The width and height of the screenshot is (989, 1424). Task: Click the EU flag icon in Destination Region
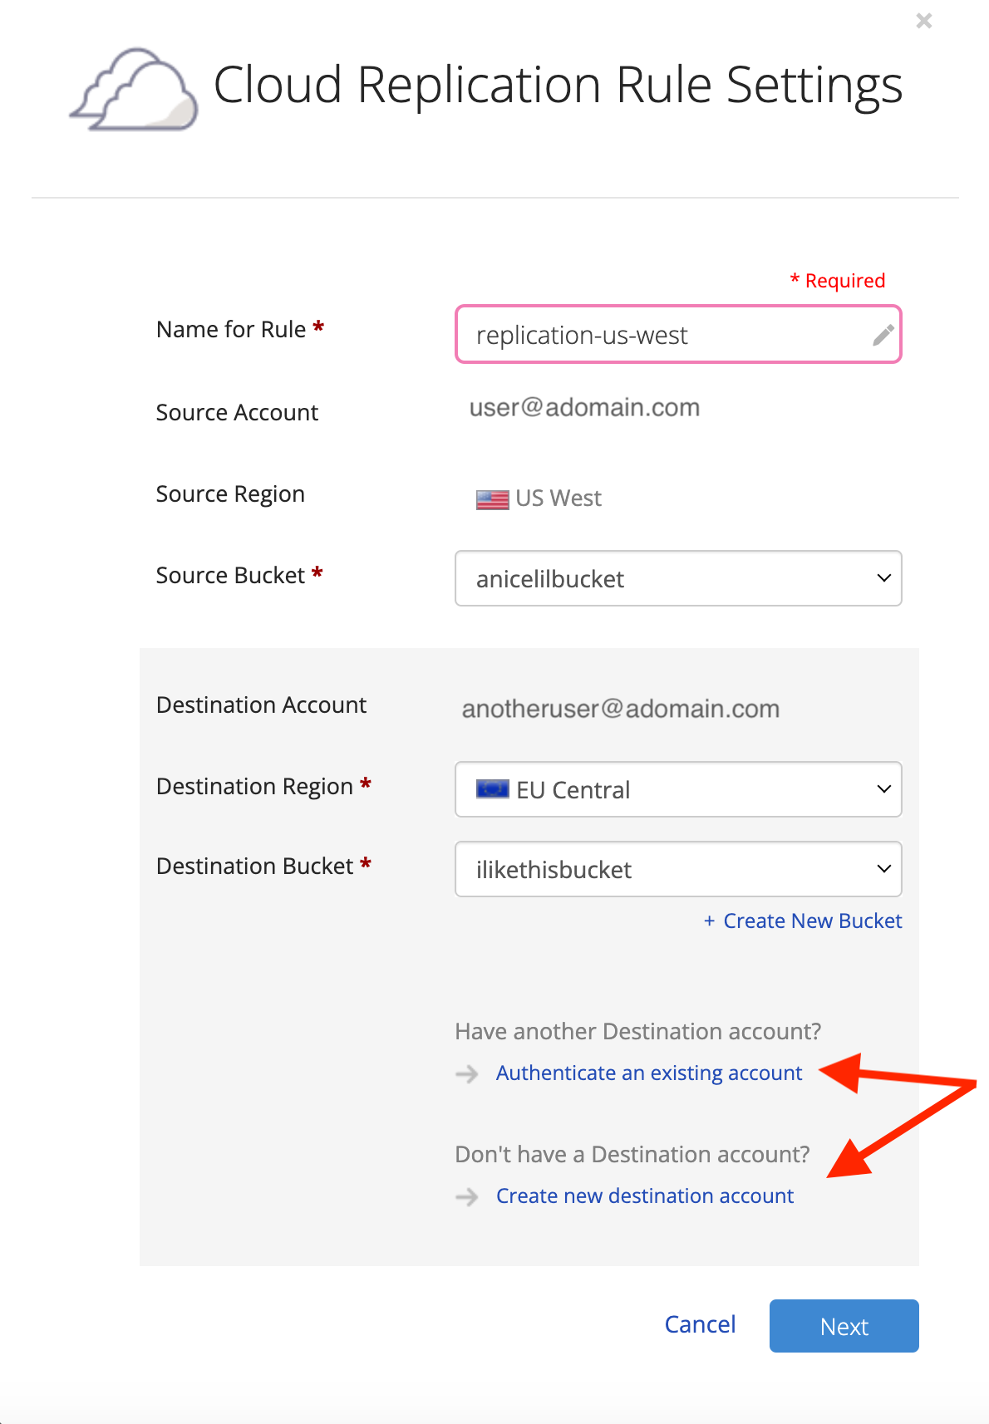492,789
